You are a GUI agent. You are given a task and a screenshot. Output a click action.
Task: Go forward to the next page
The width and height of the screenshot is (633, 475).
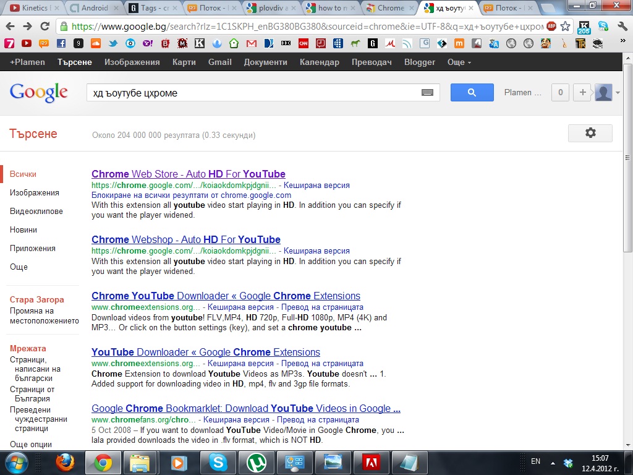pos(27,27)
